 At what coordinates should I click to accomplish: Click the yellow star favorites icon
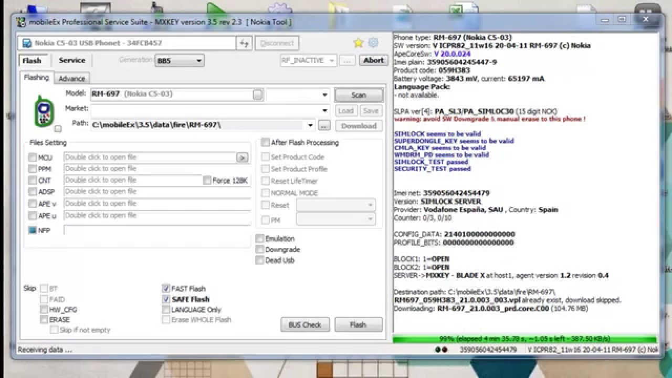(x=358, y=43)
